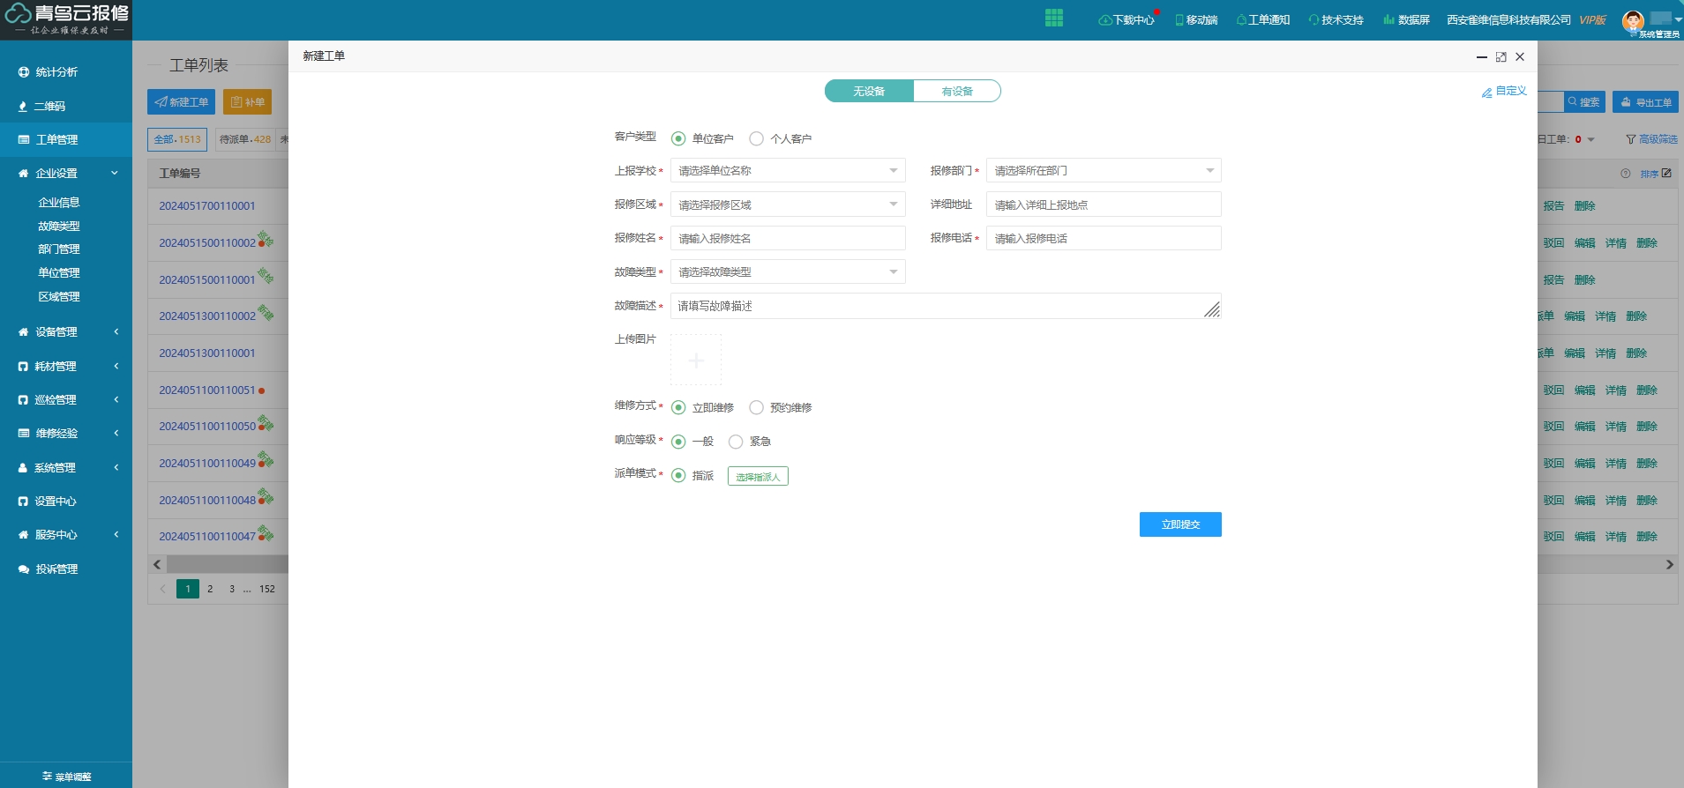Open the data screen chart link
This screenshot has width=1684, height=788.
[1406, 19]
